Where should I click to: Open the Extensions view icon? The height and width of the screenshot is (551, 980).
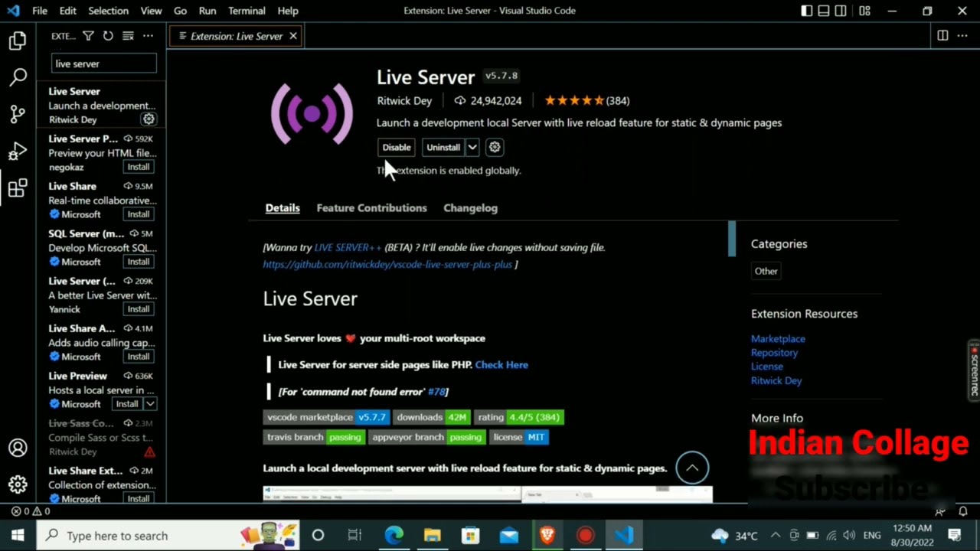pyautogui.click(x=18, y=187)
